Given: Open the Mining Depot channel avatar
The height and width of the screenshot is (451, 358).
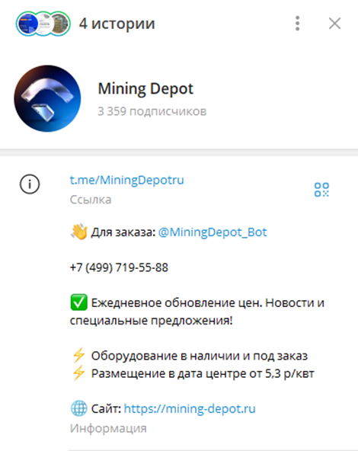Looking at the screenshot, I should click(x=47, y=99).
